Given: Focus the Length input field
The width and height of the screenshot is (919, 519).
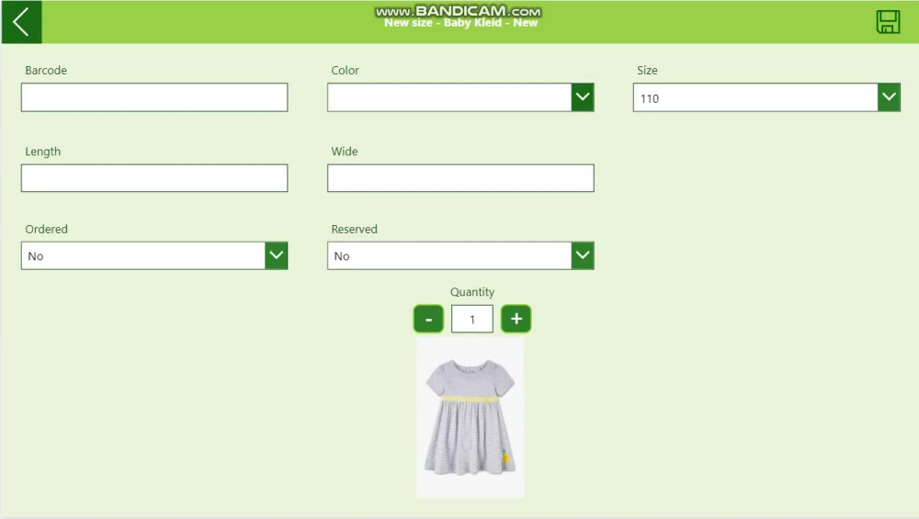Looking at the screenshot, I should [154, 178].
